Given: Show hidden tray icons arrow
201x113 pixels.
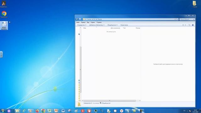Looking at the screenshot, I should (187, 111).
